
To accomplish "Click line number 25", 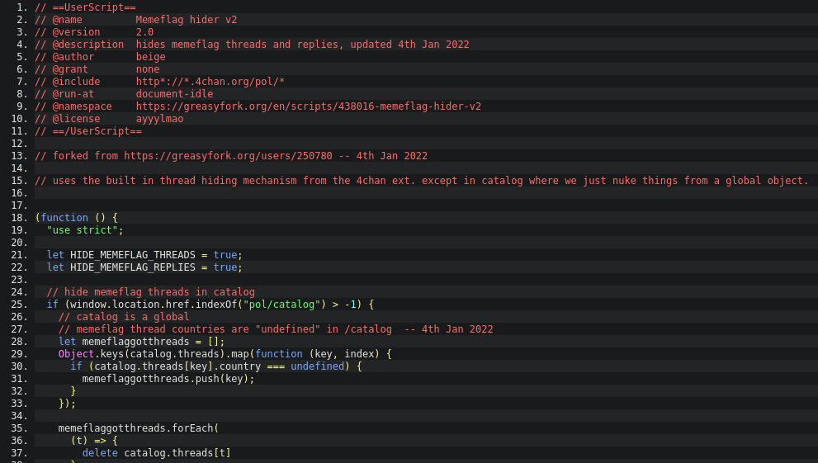I will [x=19, y=305].
